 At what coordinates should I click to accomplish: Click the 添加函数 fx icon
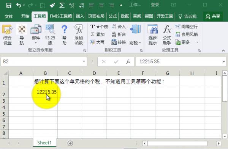coord(79,35)
